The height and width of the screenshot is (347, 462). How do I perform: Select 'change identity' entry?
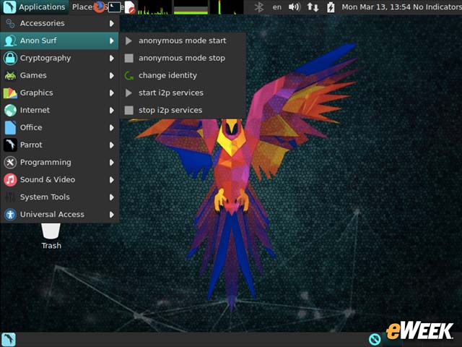pyautogui.click(x=183, y=75)
